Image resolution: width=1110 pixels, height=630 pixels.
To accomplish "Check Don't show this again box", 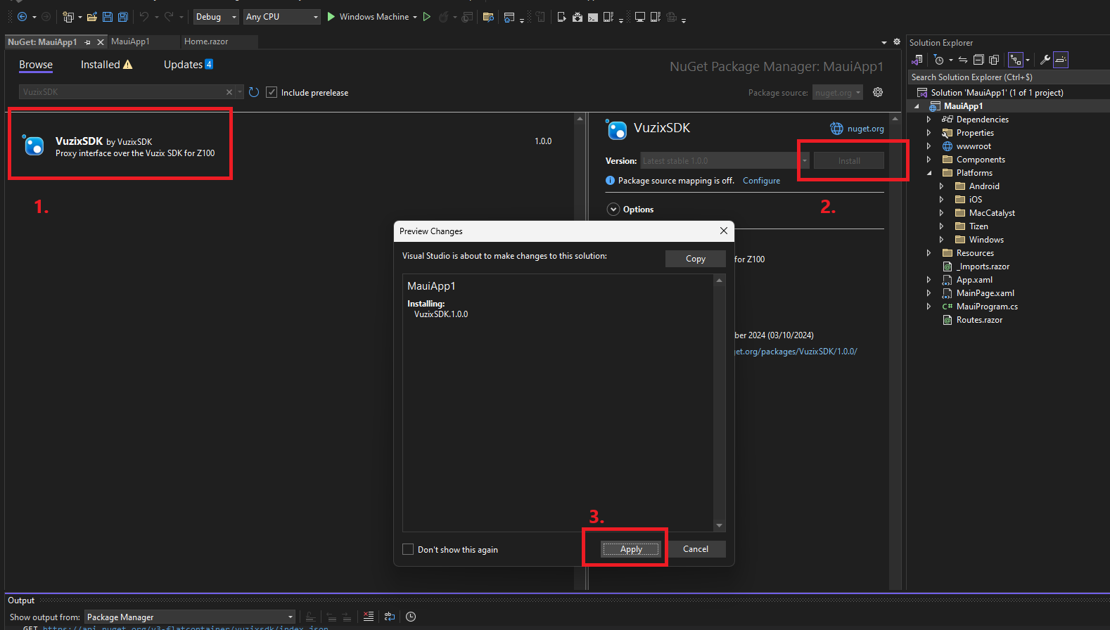I will point(408,549).
